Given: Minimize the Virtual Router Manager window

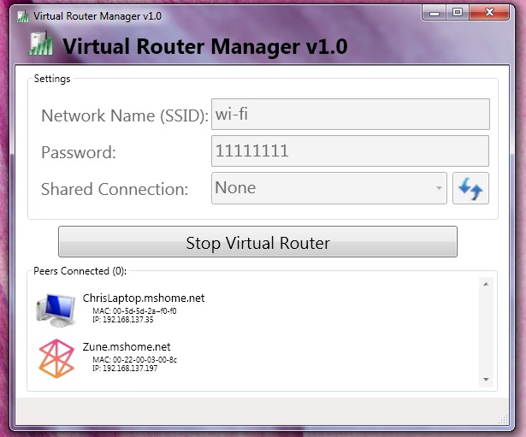Looking at the screenshot, I should click(x=434, y=13).
